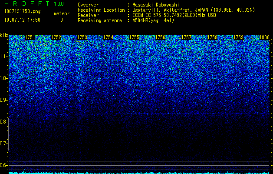Image resolution: width=273 pixels, height=174 pixels.
Task: Click the kHz axis unit label
Action: tap(4, 35)
